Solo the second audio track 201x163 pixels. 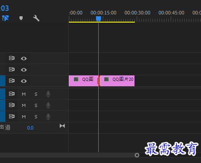click(36, 106)
